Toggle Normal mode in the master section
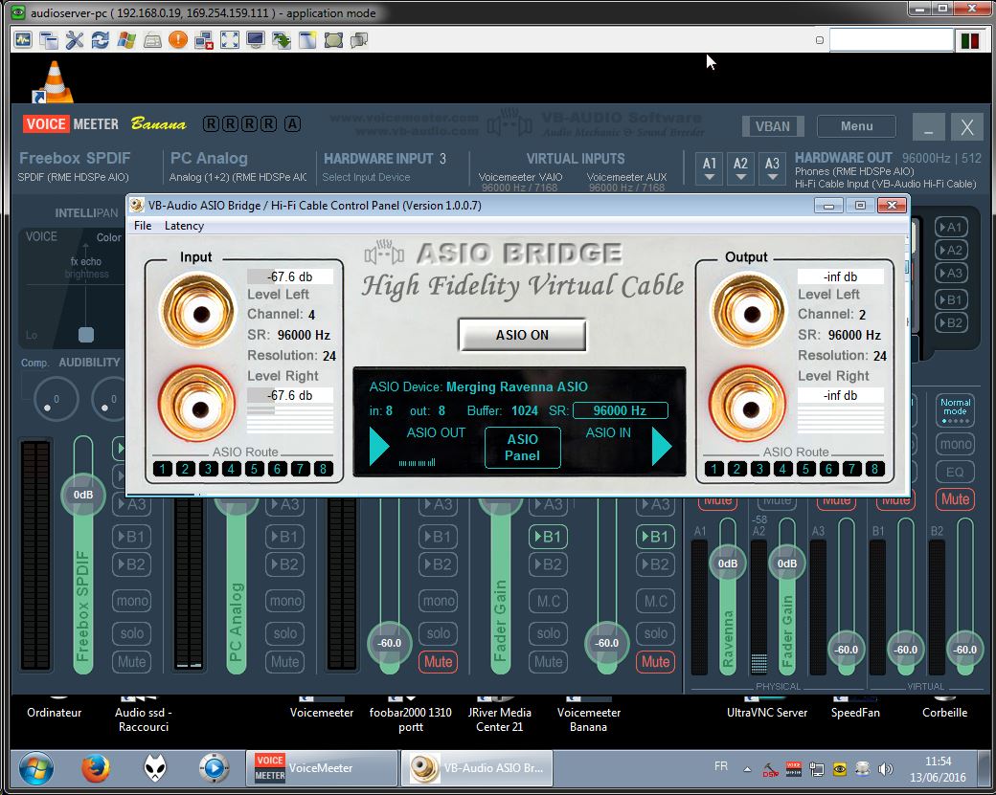996x795 pixels. coord(955,408)
